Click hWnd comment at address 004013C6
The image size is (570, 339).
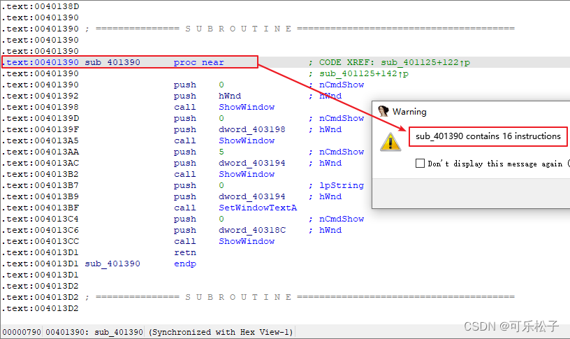click(330, 230)
